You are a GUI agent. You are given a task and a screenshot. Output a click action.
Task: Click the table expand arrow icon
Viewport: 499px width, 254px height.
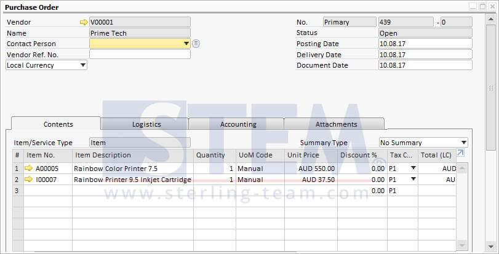(x=460, y=153)
